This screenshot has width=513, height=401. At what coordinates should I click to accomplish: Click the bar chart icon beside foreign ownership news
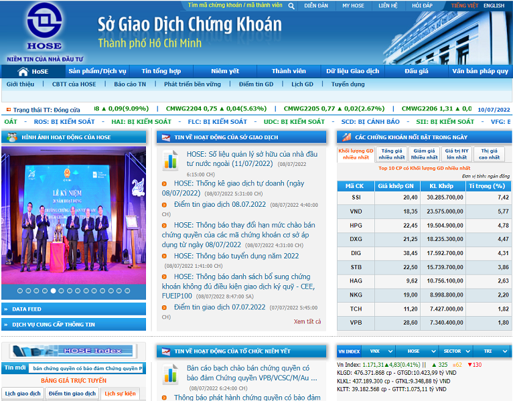(x=171, y=159)
